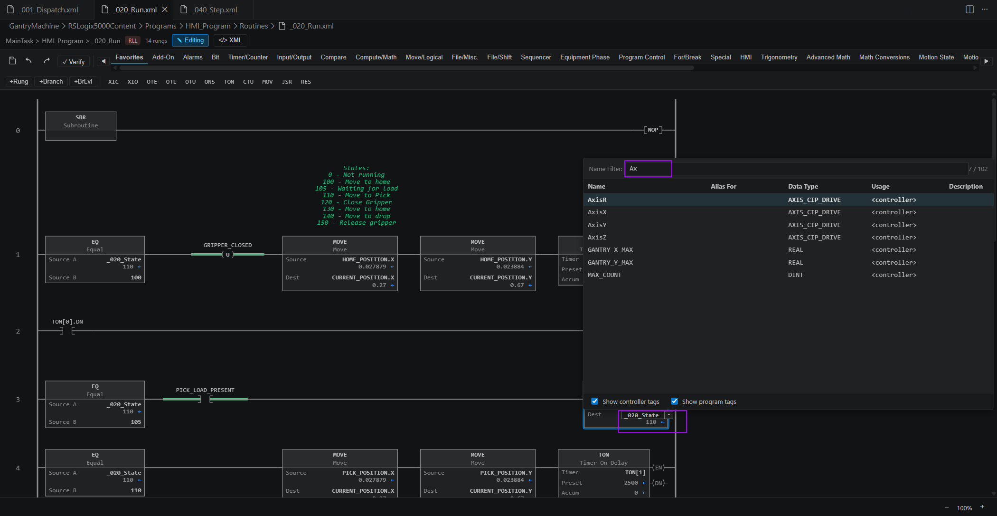Click the Verify button
Image resolution: width=997 pixels, height=516 pixels.
(x=74, y=62)
